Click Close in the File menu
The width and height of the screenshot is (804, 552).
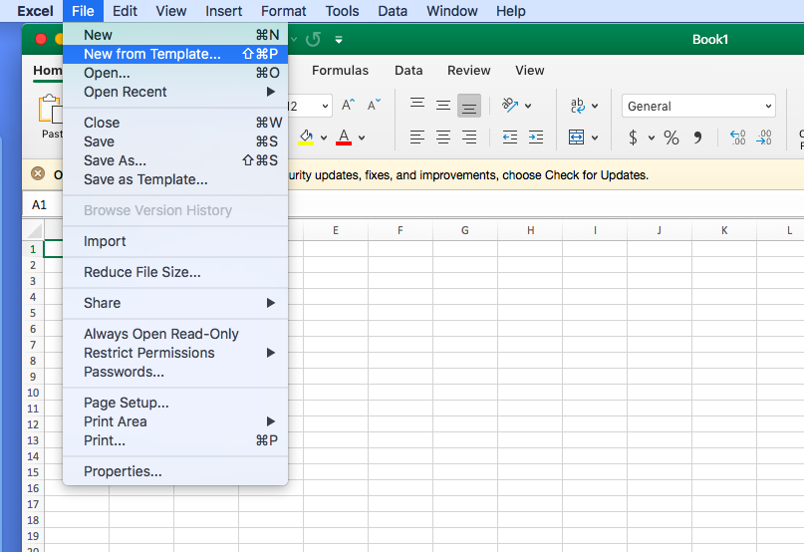(175, 123)
